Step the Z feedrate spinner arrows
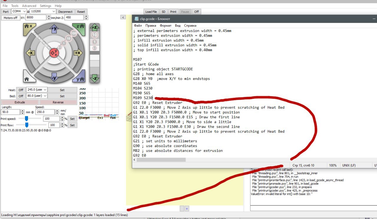Viewport: 377px width, 219px height. (86, 18)
